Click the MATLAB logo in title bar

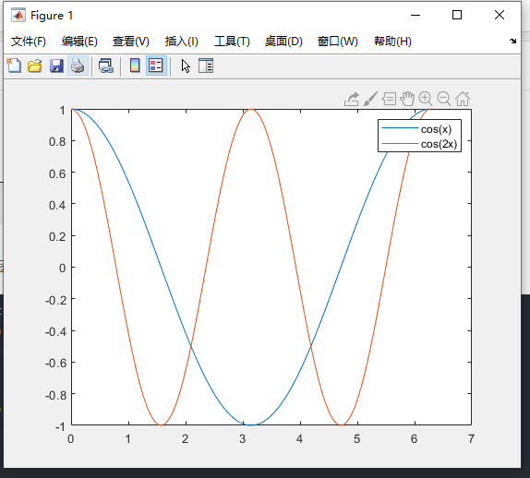click(18, 15)
